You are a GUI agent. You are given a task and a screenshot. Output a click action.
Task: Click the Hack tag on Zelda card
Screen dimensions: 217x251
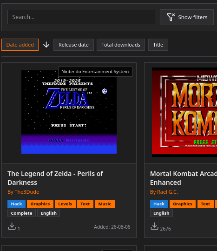click(x=16, y=204)
